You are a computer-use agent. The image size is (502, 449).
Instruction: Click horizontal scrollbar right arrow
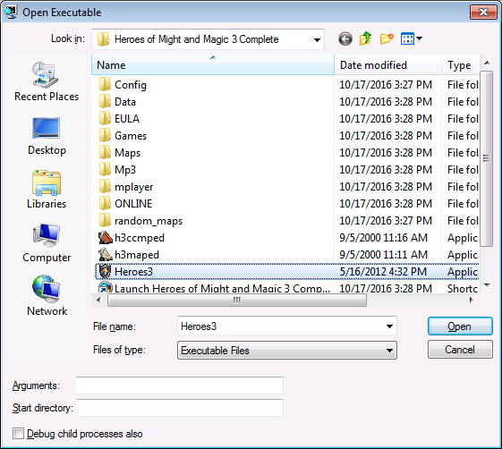(x=472, y=301)
